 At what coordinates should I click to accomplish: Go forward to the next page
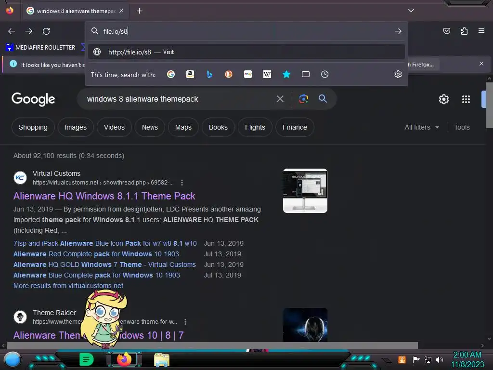tap(29, 31)
